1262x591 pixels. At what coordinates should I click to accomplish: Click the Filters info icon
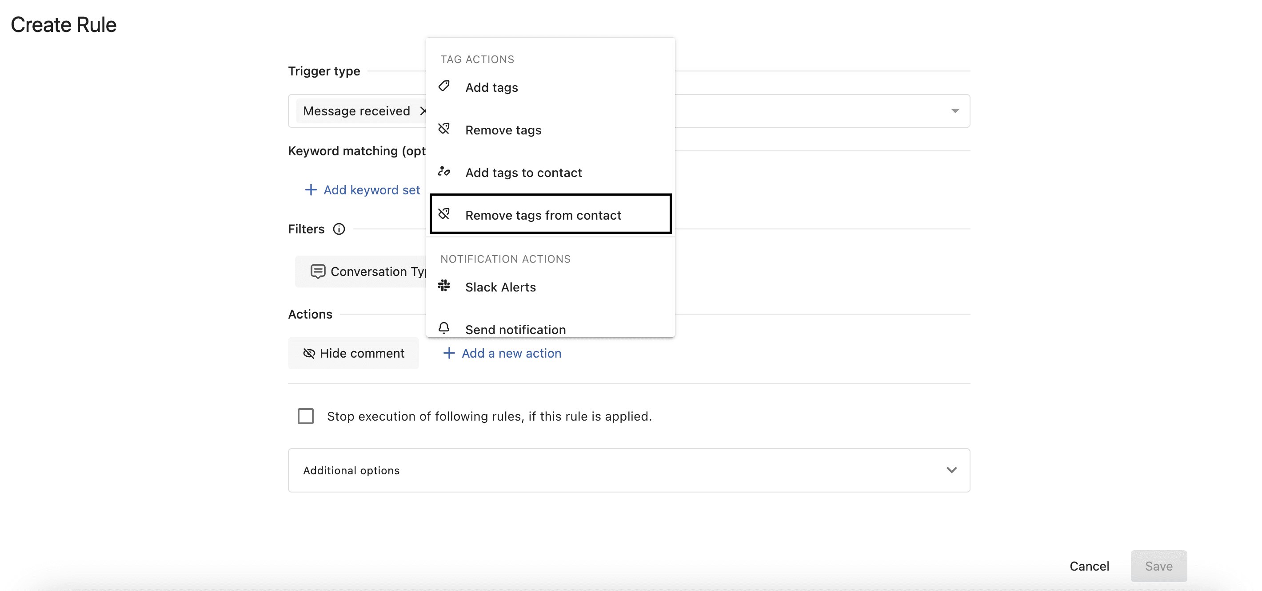339,229
